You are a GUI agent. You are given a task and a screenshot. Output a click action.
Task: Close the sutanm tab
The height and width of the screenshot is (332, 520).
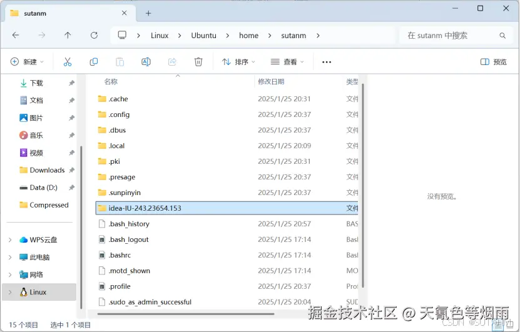[125, 13]
